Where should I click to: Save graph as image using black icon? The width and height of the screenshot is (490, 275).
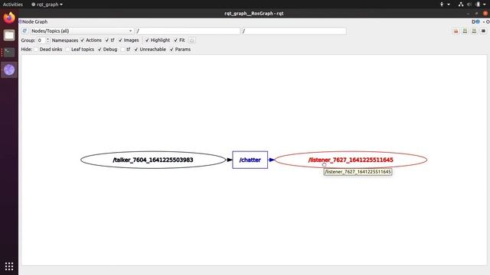(483, 31)
